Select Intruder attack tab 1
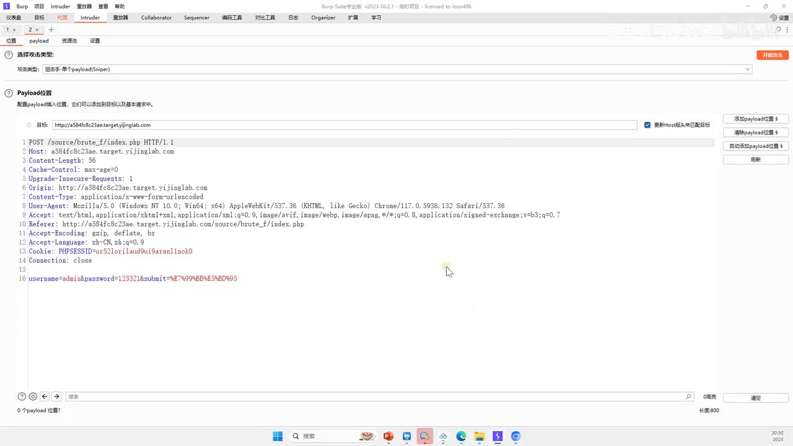Image resolution: width=793 pixels, height=446 pixels. 8,30
